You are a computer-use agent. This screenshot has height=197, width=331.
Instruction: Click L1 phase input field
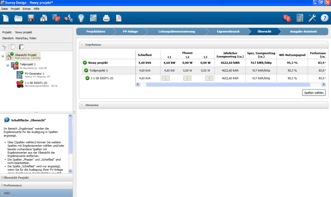(166, 78)
